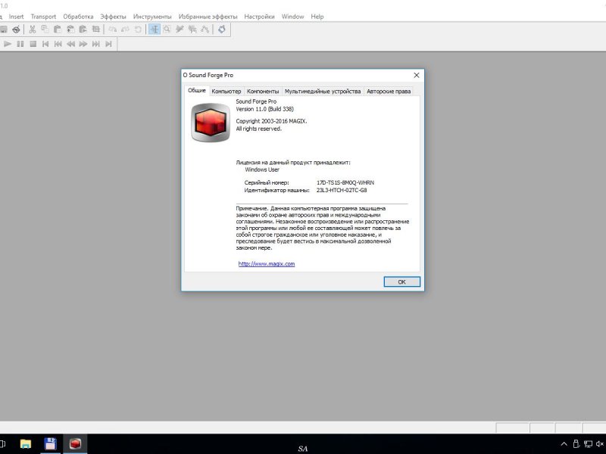This screenshot has height=454, width=606.
Task: Show hidden tray icons chevron
Action: [564, 444]
